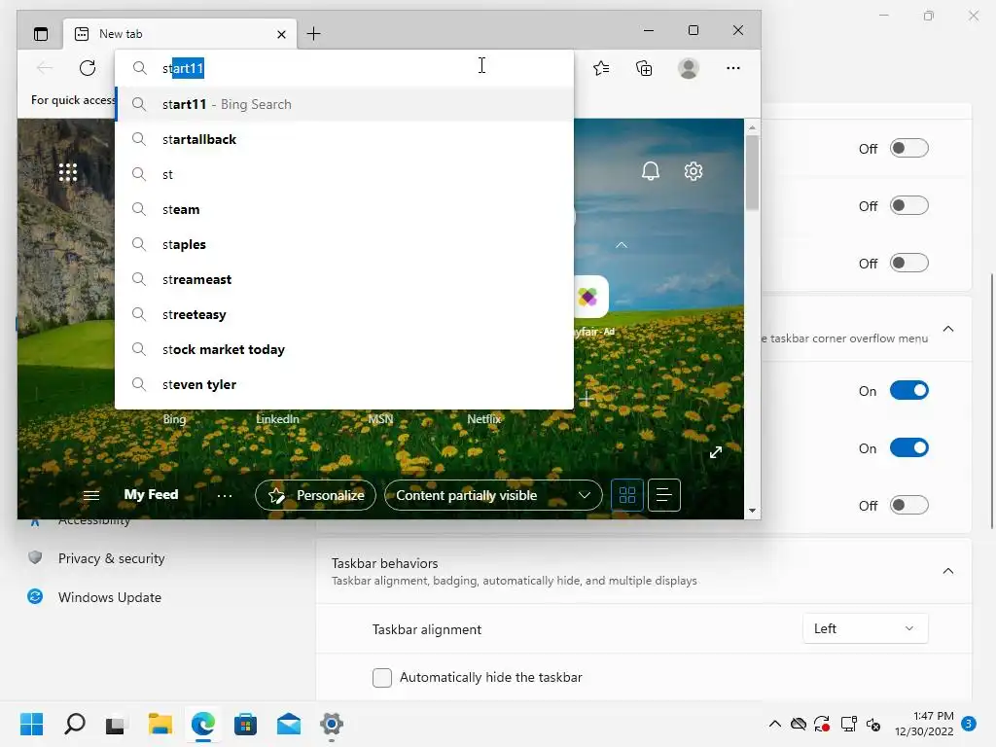The height and width of the screenshot is (747, 996).
Task: Select startallback suggestion
Action: coord(344,139)
